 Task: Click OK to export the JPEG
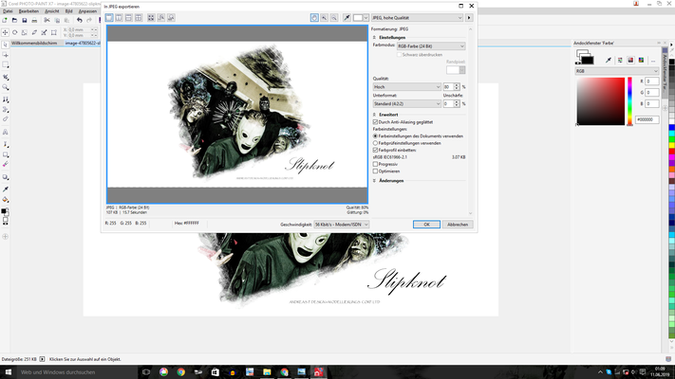[x=426, y=225]
